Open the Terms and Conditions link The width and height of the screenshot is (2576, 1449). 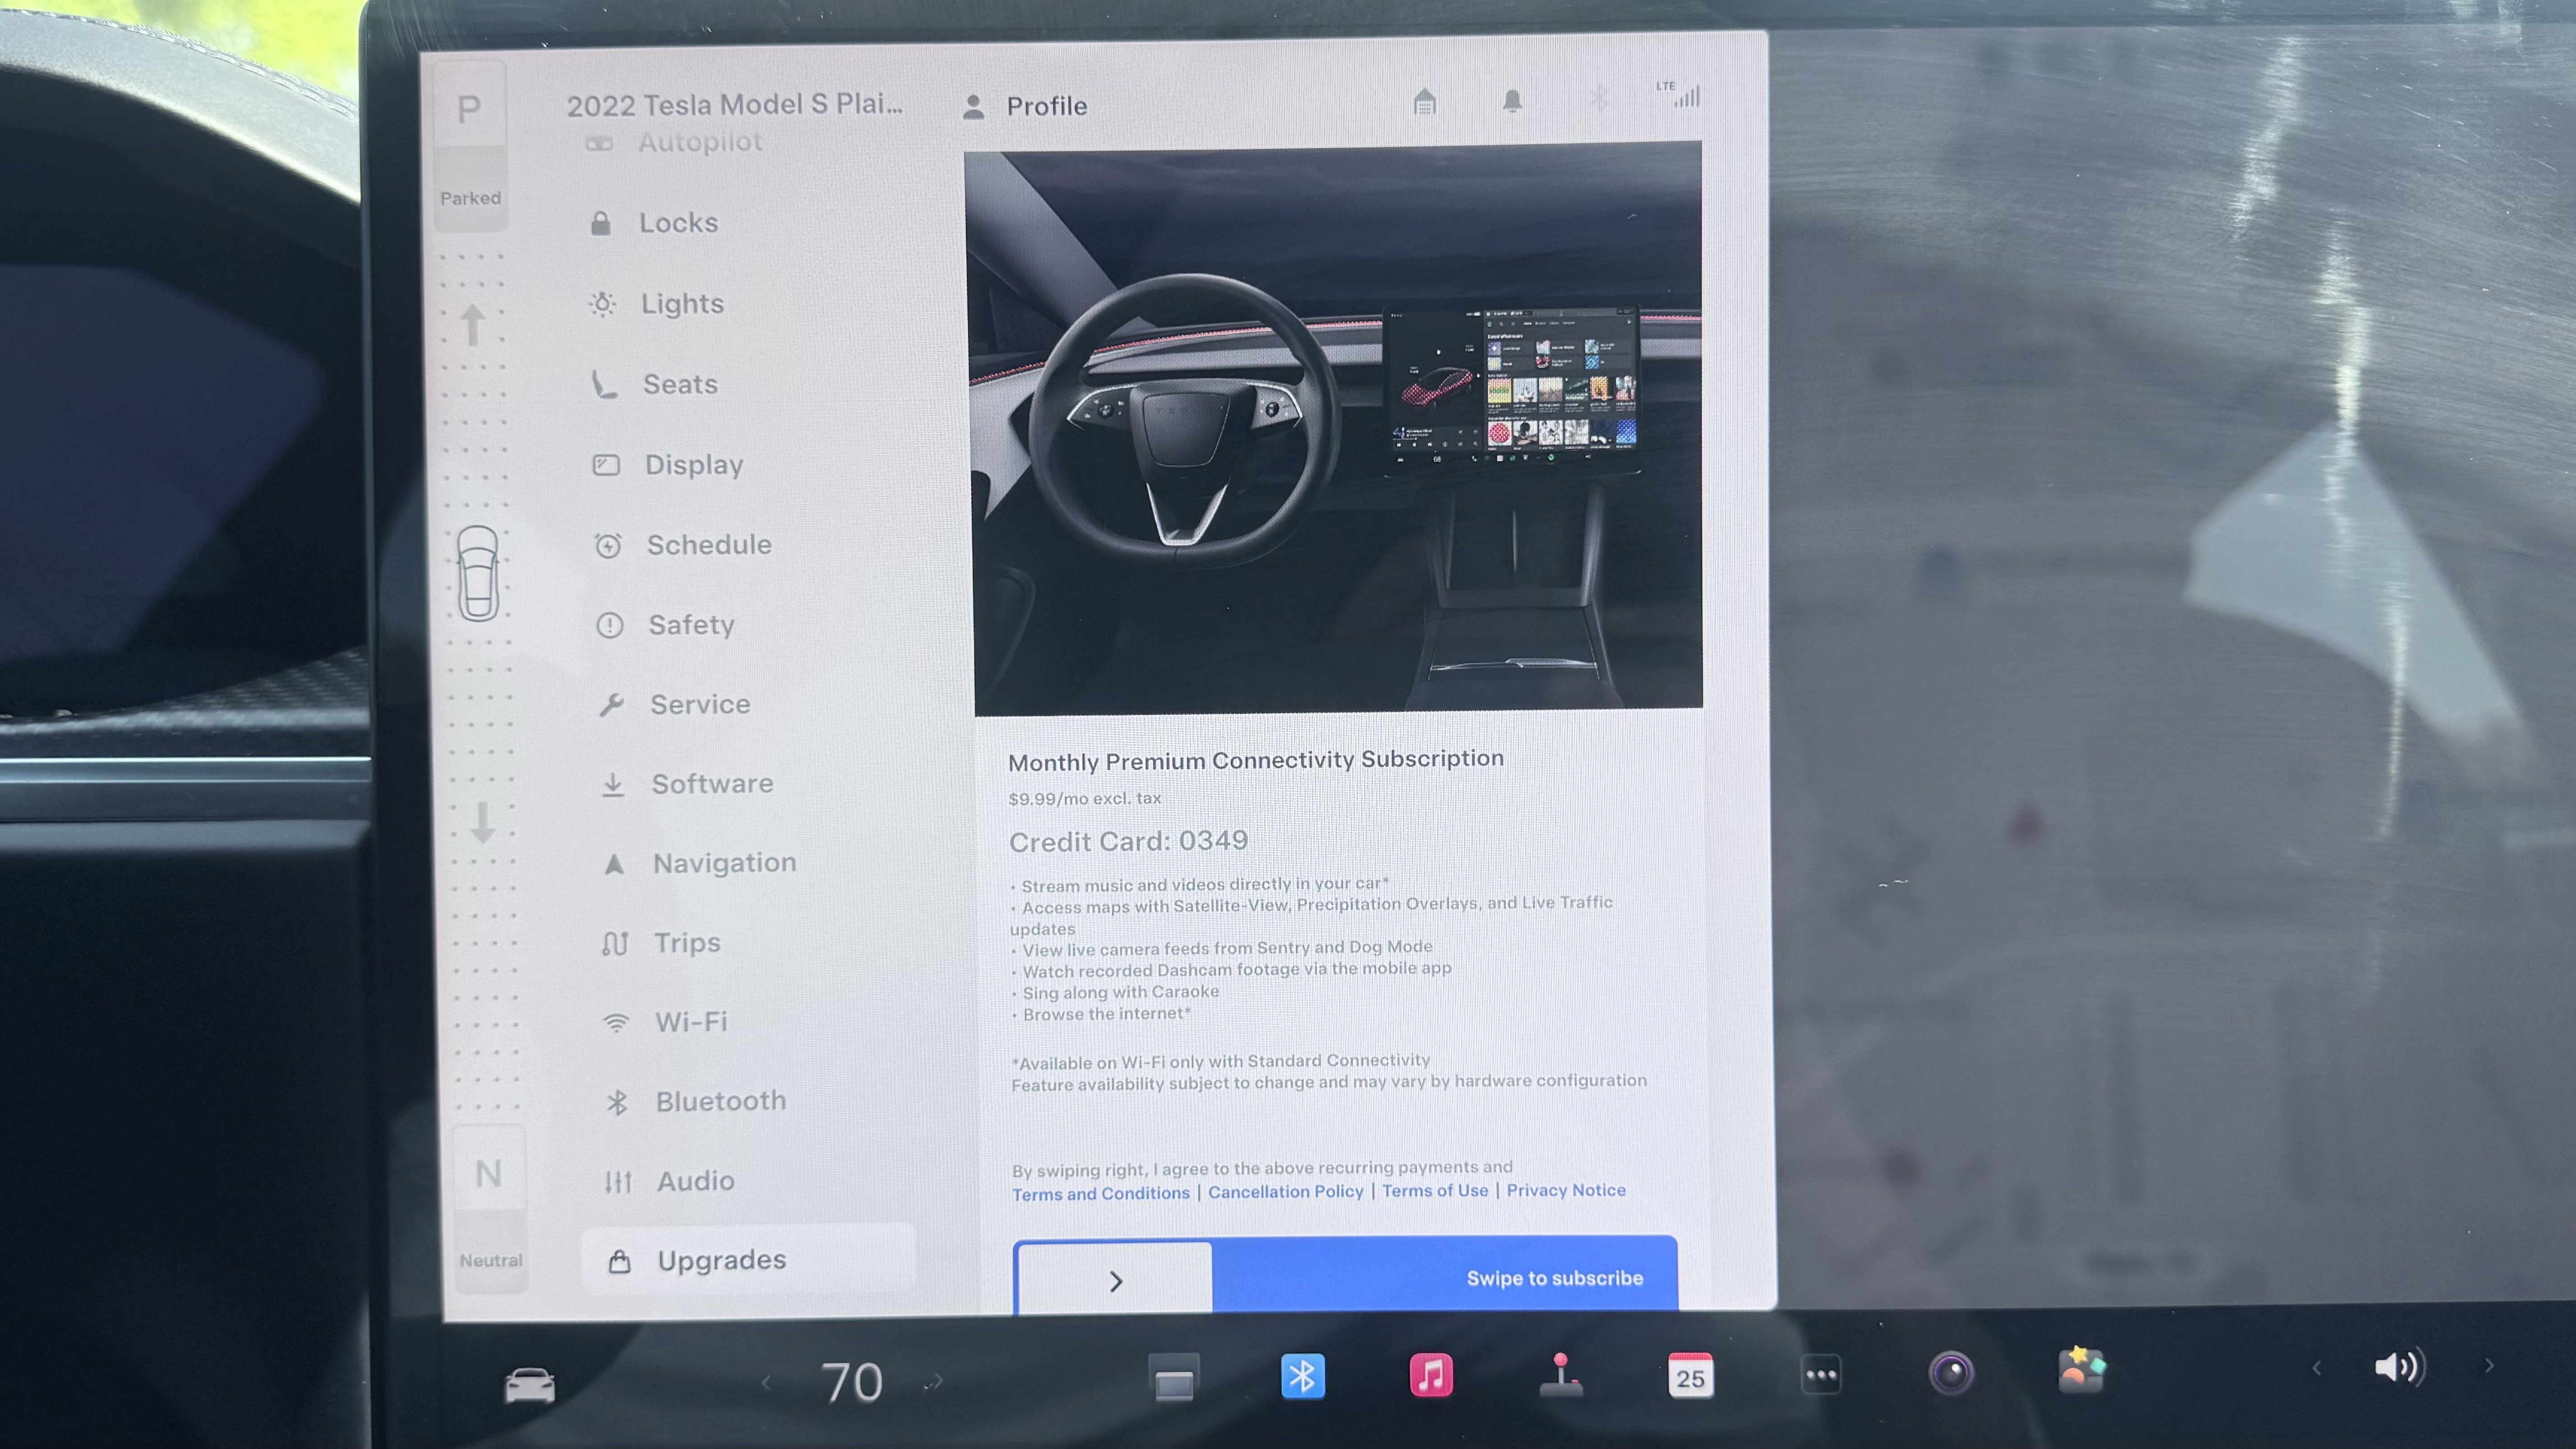pos(1100,1193)
